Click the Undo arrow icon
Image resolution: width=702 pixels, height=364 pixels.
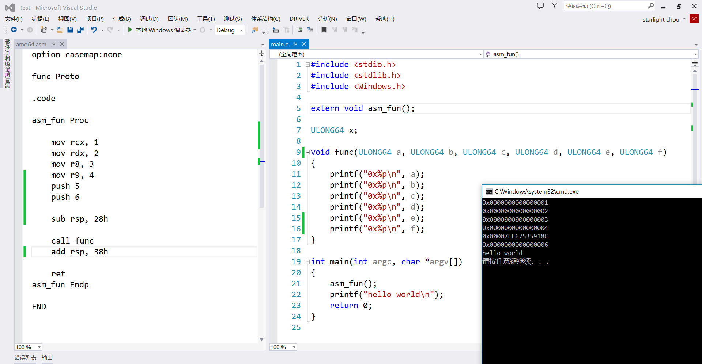[94, 30]
